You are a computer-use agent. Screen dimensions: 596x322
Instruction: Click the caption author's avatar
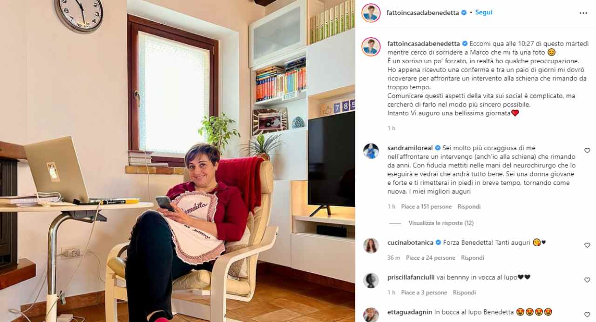(x=371, y=47)
